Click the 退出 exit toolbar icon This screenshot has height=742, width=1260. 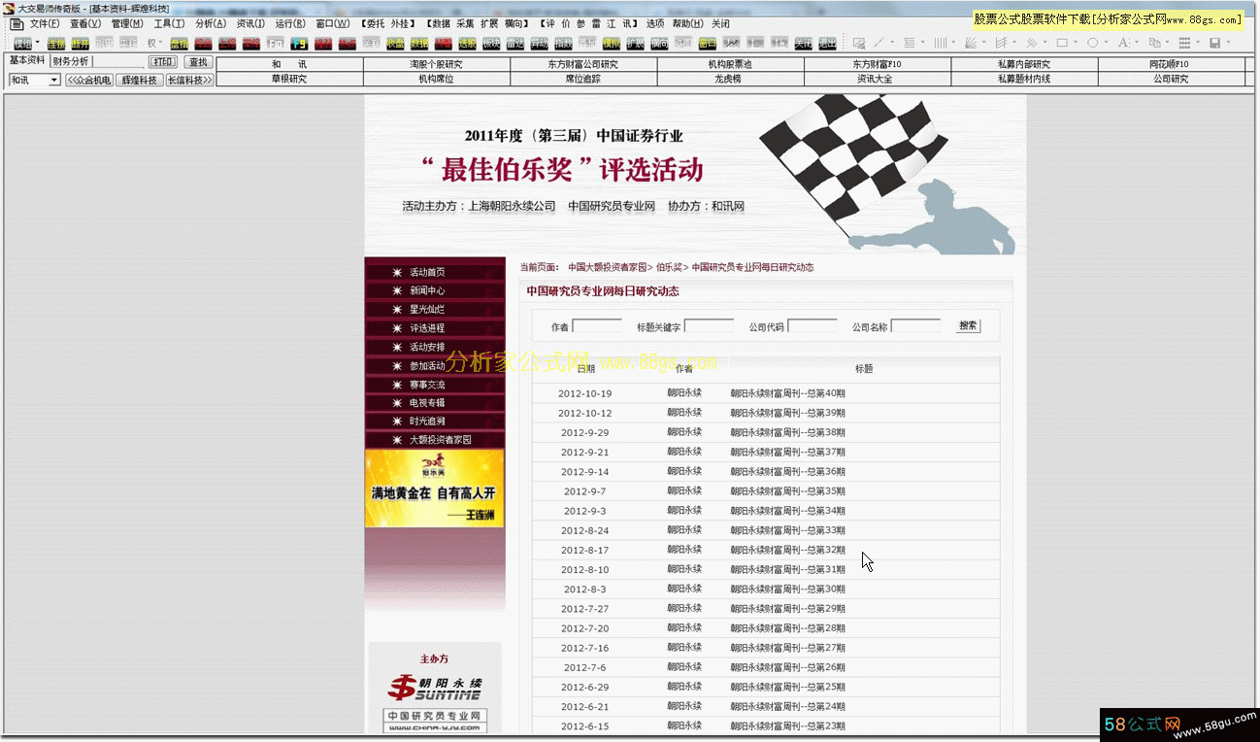click(x=827, y=43)
